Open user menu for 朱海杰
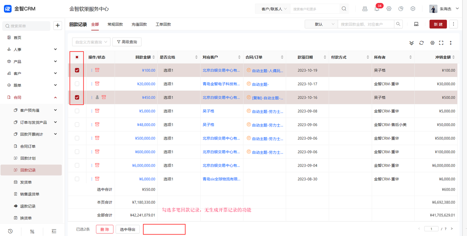 444,9
